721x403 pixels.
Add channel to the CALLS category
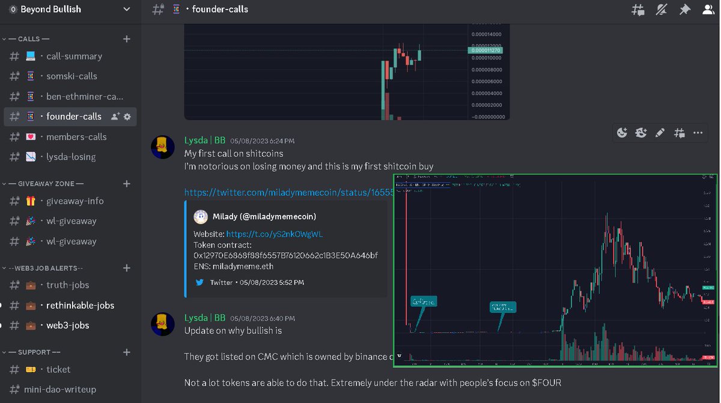pyautogui.click(x=127, y=39)
